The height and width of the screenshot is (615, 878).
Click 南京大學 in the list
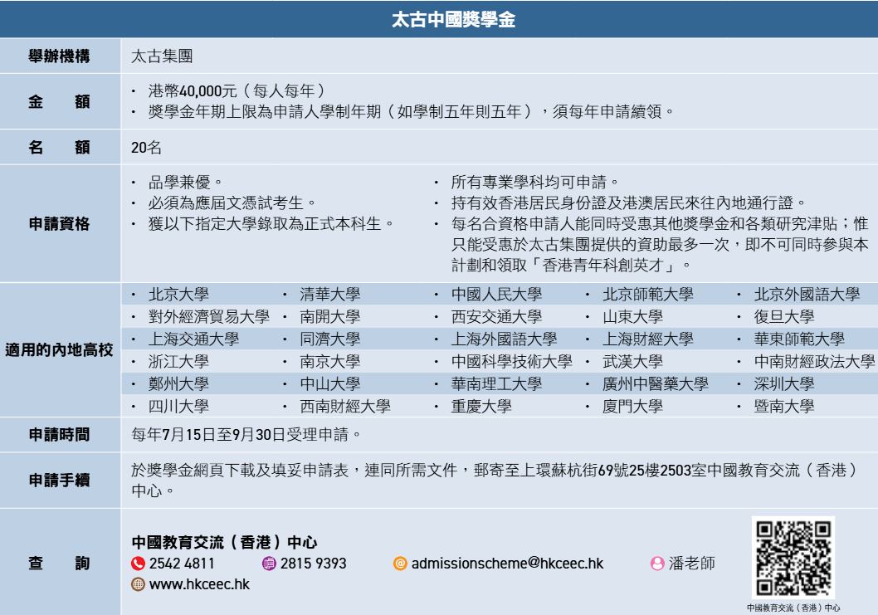[x=329, y=362]
